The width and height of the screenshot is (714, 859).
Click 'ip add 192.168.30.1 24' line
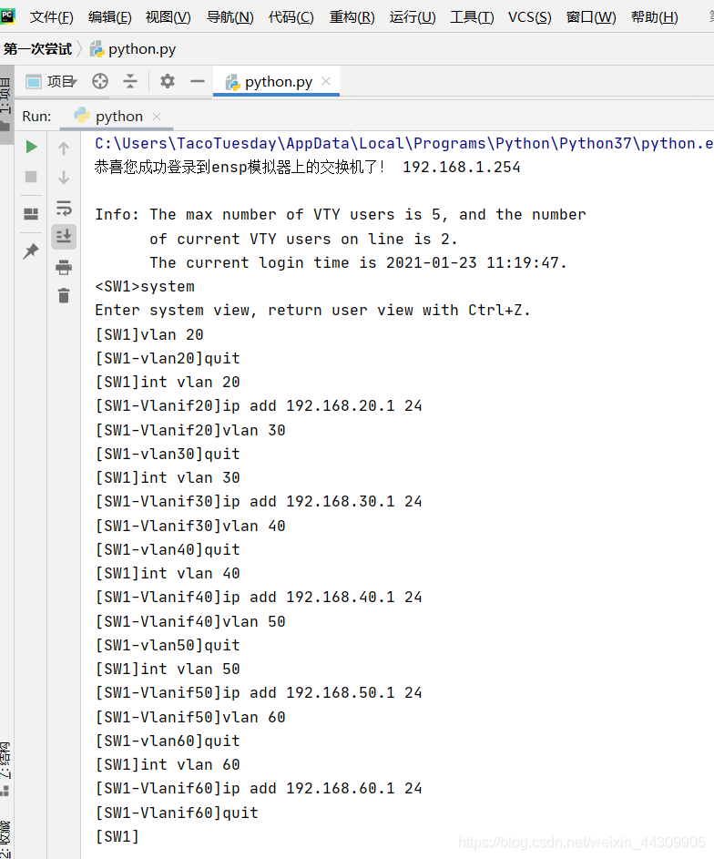259,501
